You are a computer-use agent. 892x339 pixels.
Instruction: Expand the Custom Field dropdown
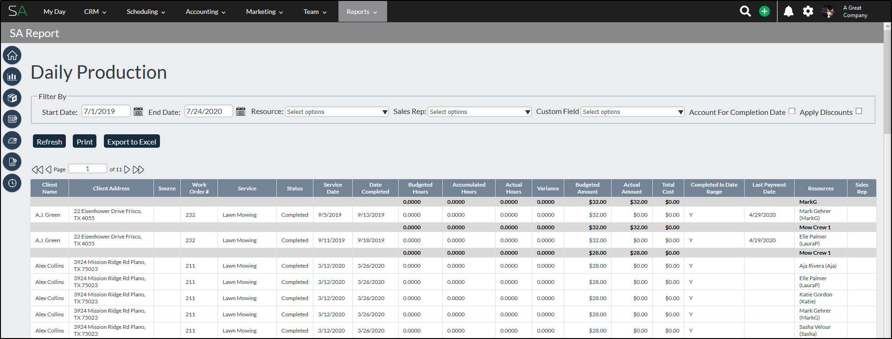(632, 112)
